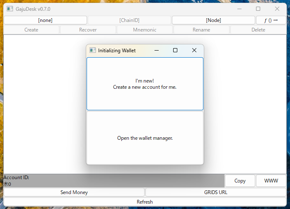The width and height of the screenshot is (290, 209).
Task: Click the GajuDesk app icon in title bar
Action: [10, 9]
